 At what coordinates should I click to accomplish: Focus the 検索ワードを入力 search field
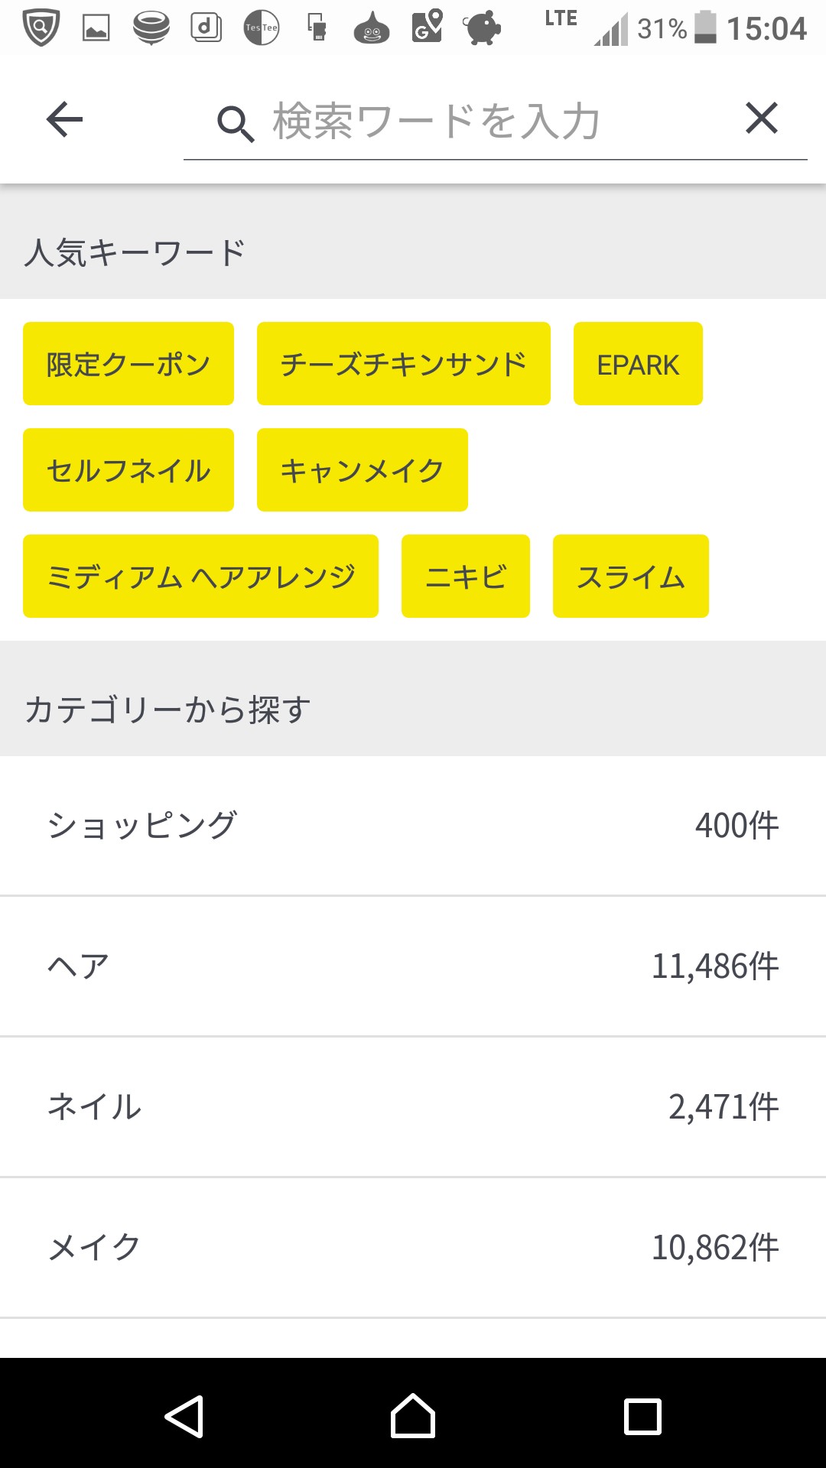[489, 121]
